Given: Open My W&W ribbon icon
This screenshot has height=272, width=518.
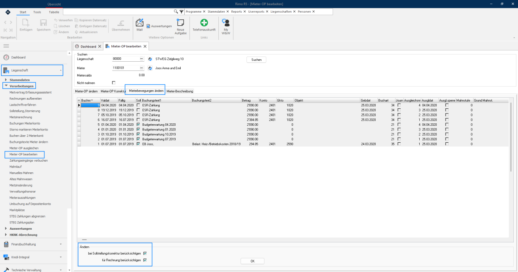Looking at the screenshot, I should coord(226,26).
